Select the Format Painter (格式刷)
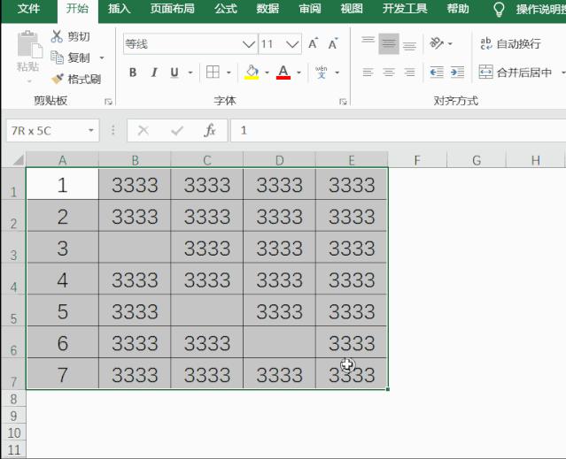The height and width of the screenshot is (459, 566). tap(76, 79)
